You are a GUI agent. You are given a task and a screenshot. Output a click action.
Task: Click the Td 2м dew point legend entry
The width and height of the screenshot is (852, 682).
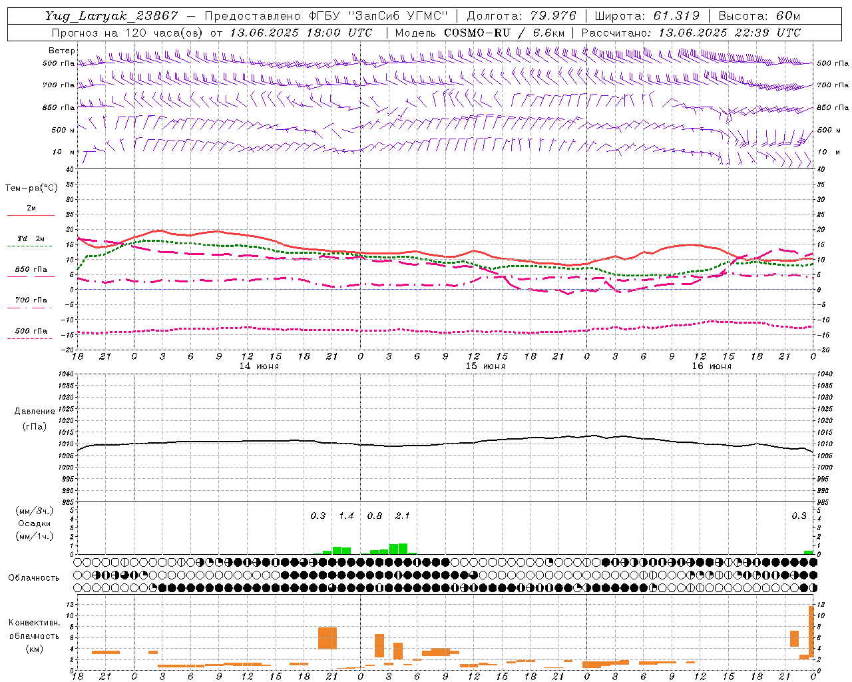click(x=31, y=238)
